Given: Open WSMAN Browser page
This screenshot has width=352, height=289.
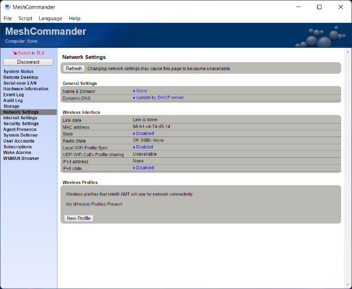Looking at the screenshot, I should pyautogui.click(x=21, y=158).
